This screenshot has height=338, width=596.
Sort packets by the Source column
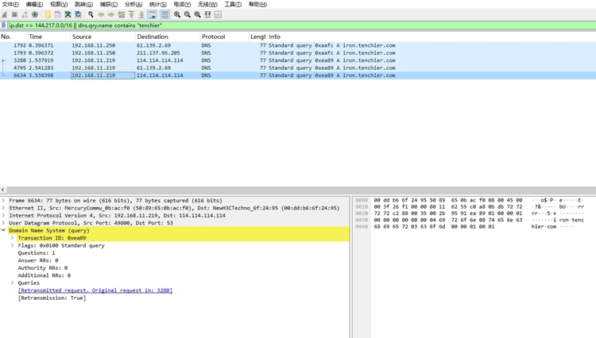tap(103, 36)
